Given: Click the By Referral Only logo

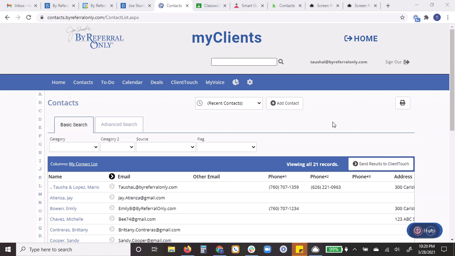Looking at the screenshot, I should tap(95, 37).
